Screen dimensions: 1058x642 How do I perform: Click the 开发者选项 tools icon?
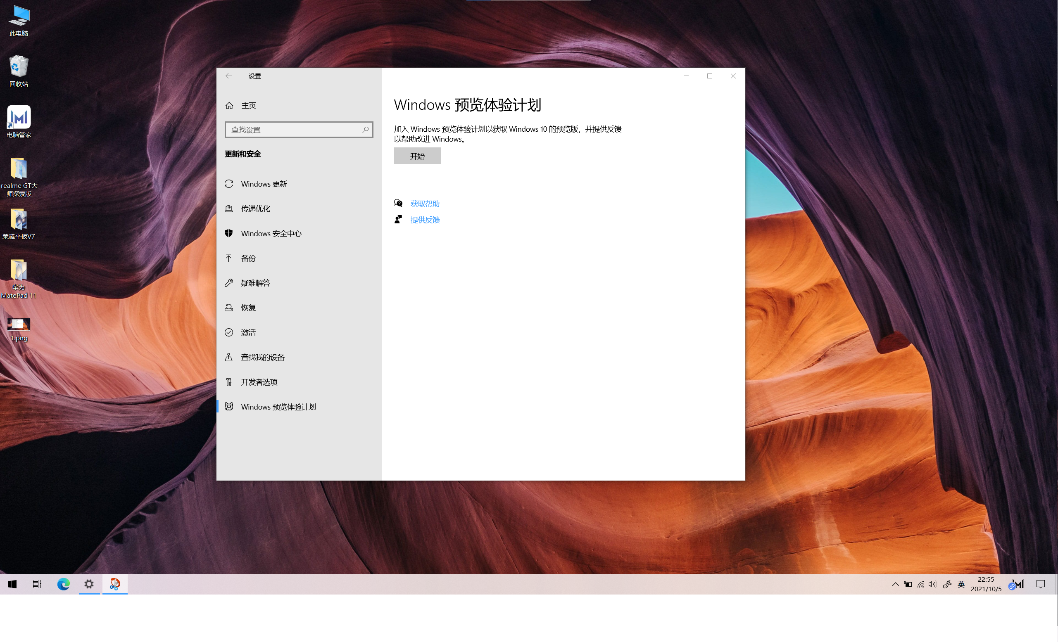click(x=229, y=382)
